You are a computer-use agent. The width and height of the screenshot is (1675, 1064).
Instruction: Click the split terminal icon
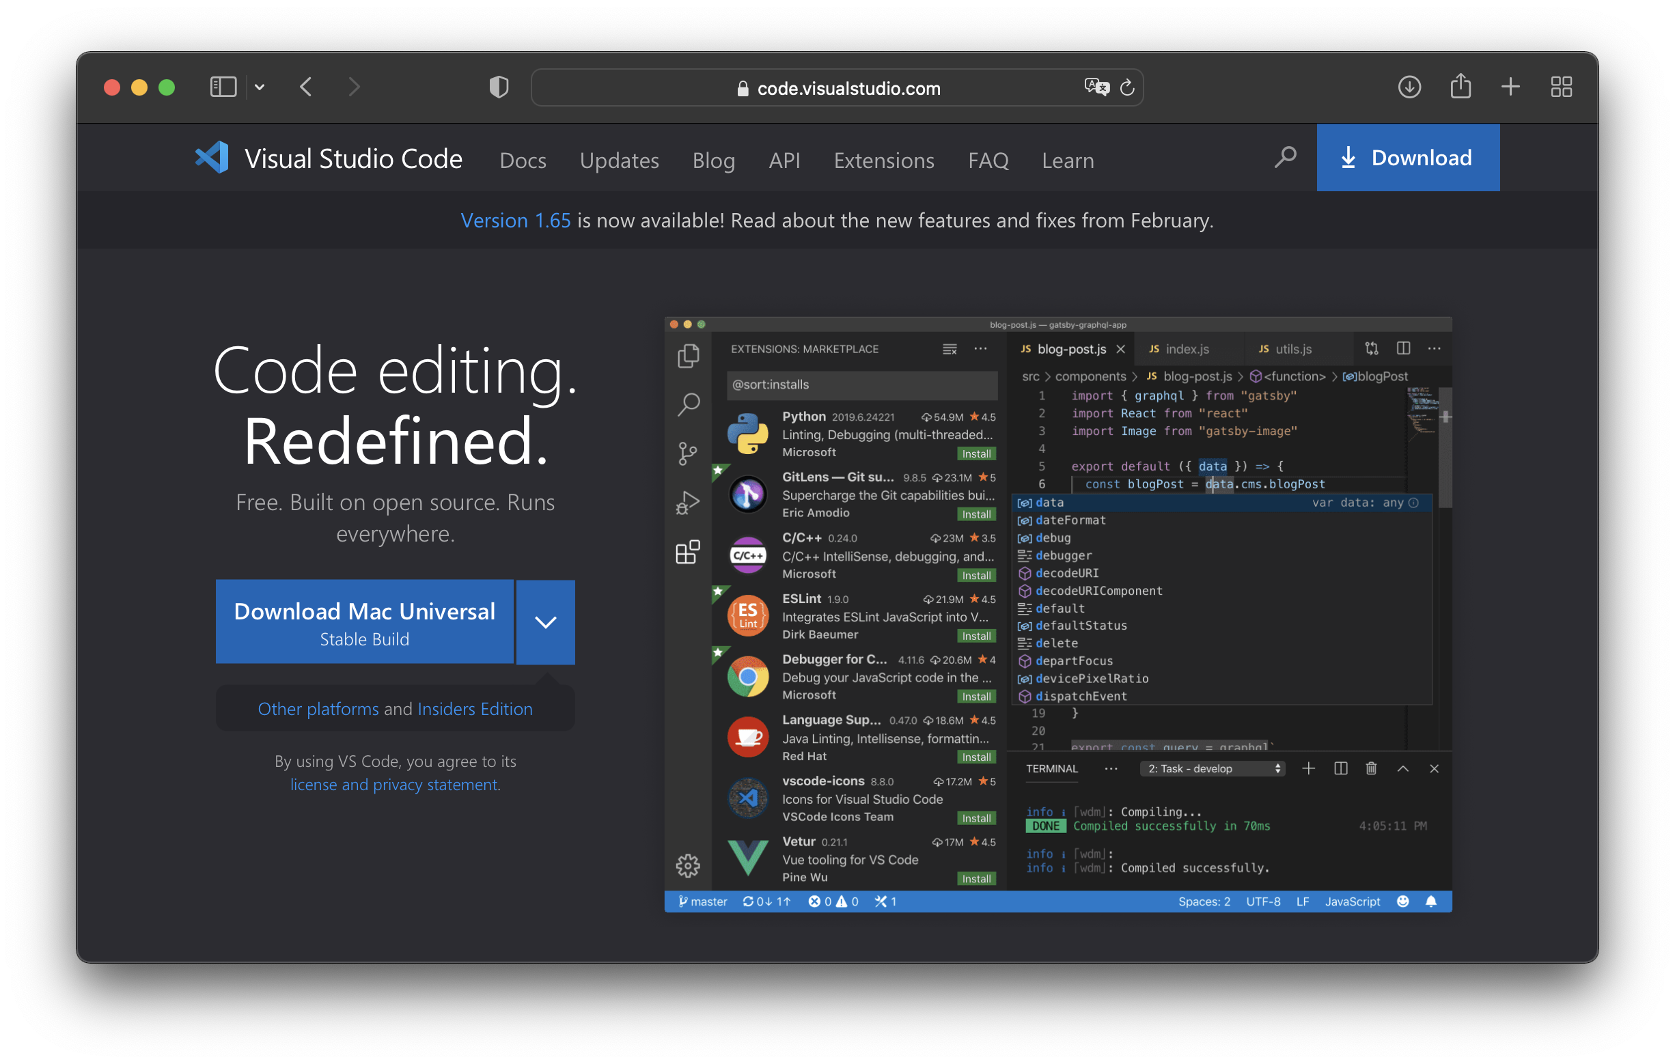pos(1340,768)
